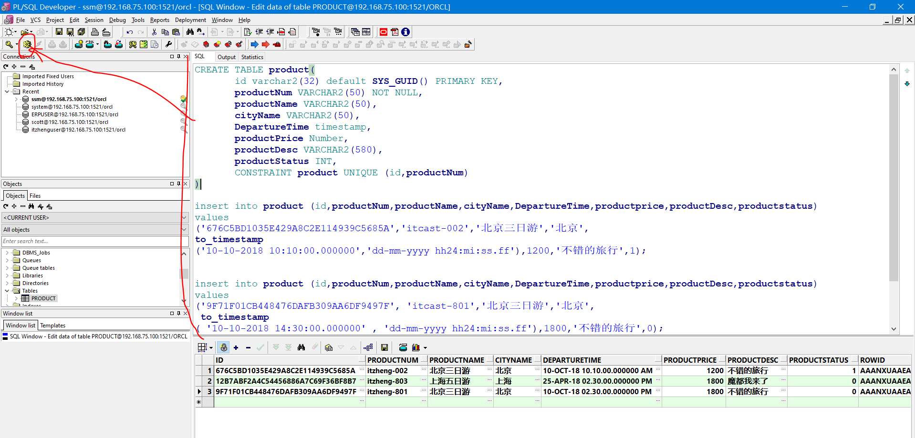The height and width of the screenshot is (438, 915).
Task: Click the Save floppy disk icon
Action: [59, 32]
